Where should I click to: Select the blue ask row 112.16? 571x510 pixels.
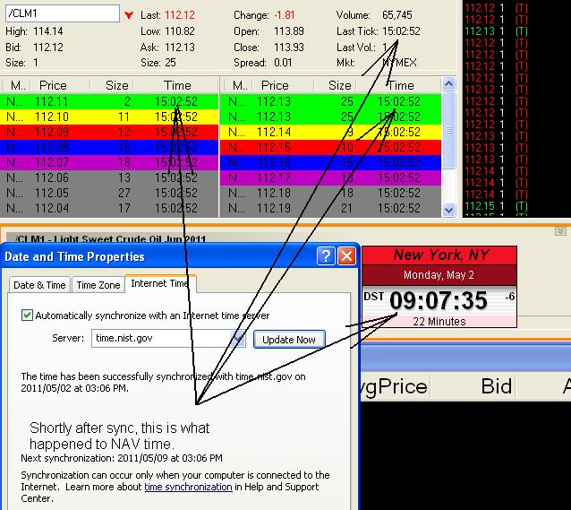coord(330,162)
